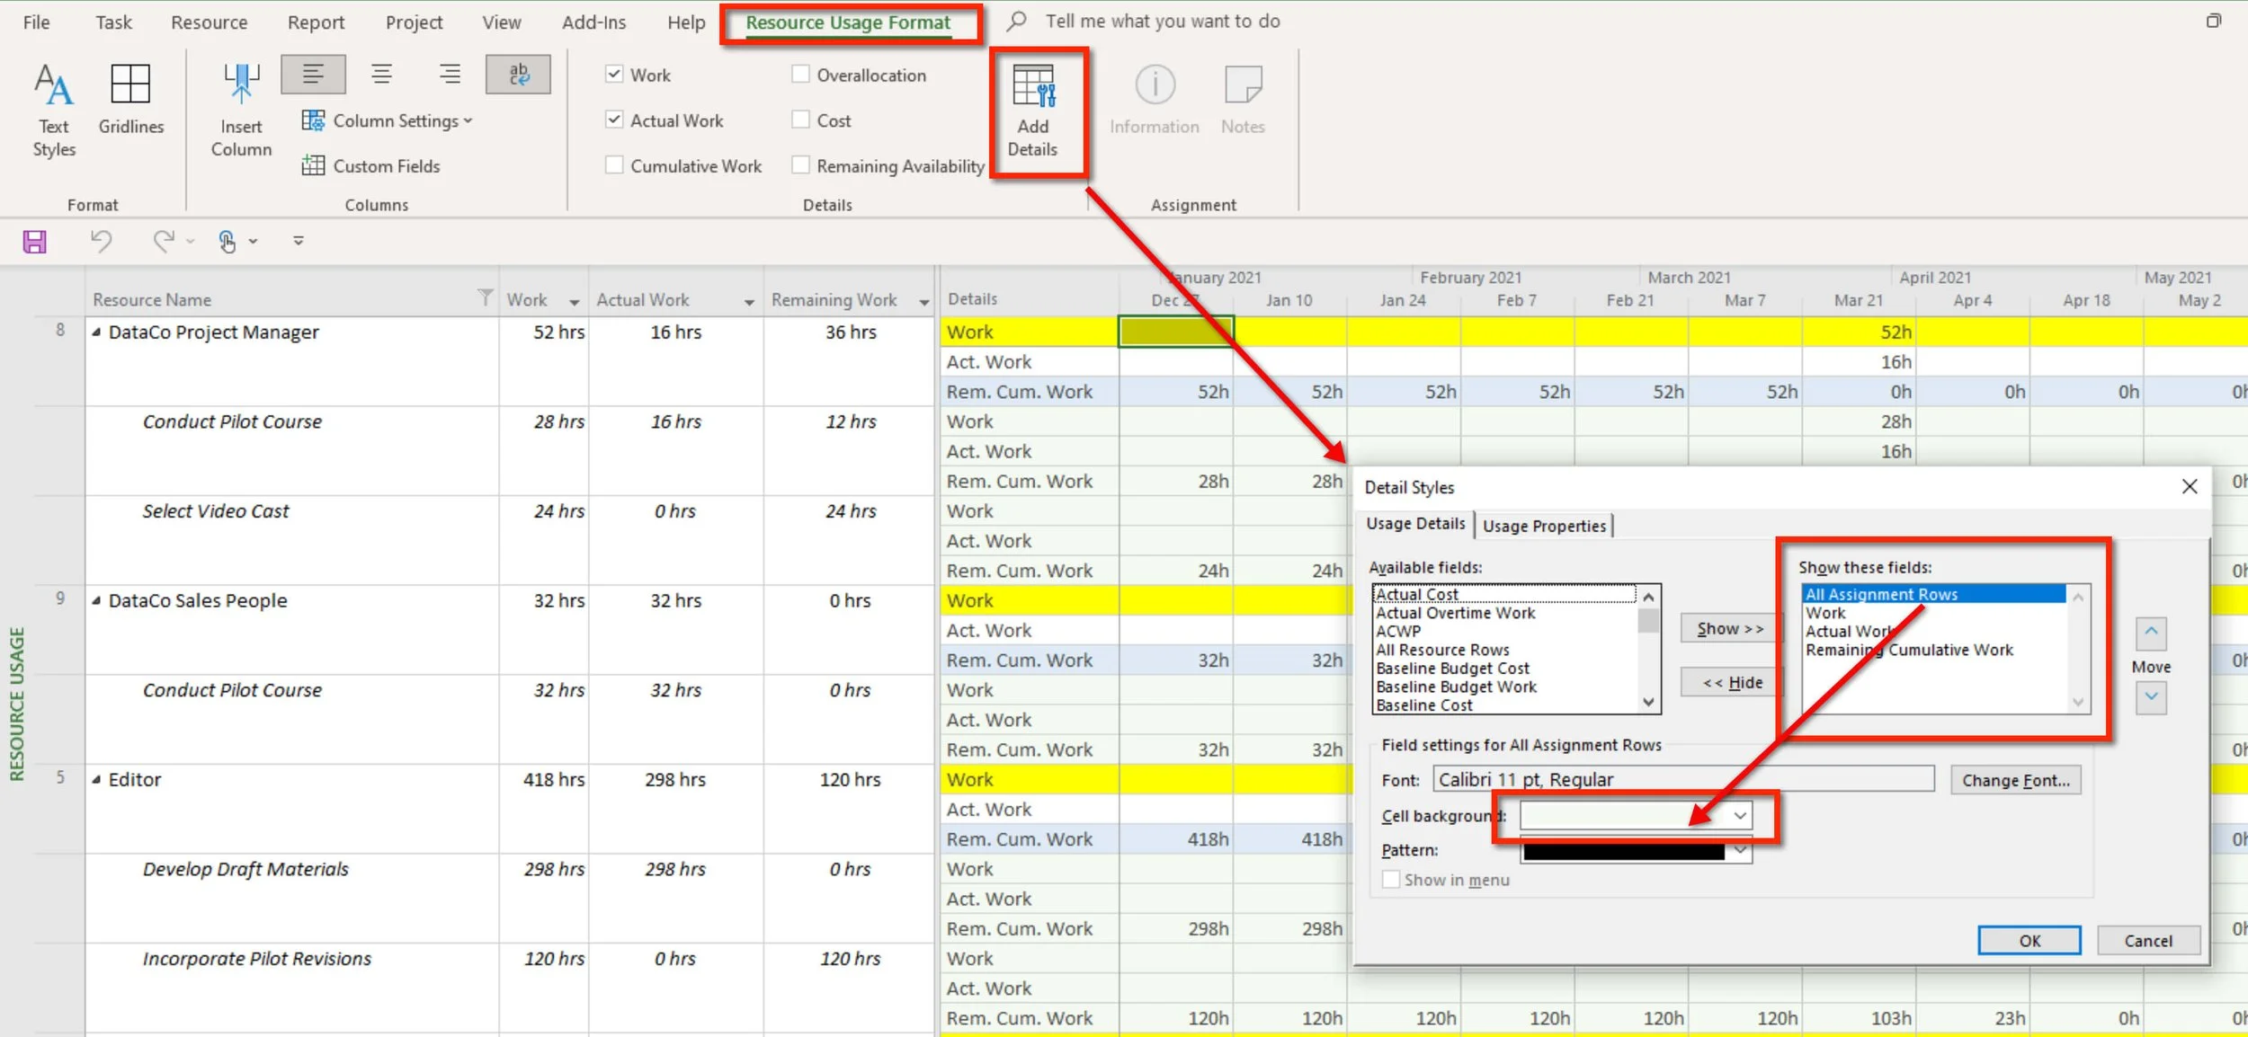Open the Actual Work column dropdown

749,302
